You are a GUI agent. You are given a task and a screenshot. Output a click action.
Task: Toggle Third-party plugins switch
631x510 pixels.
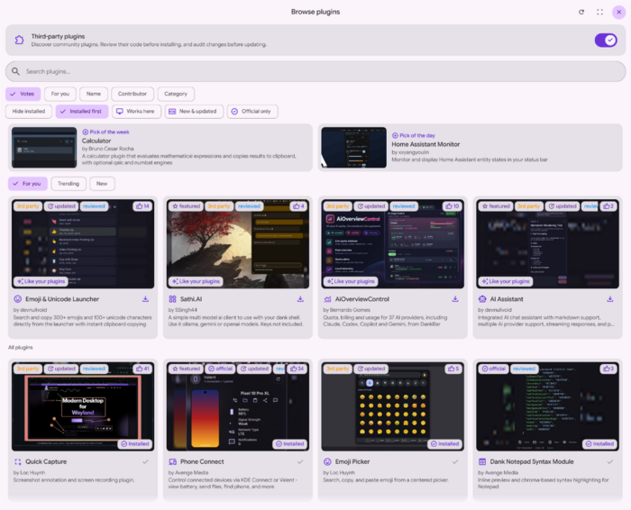pyautogui.click(x=606, y=40)
